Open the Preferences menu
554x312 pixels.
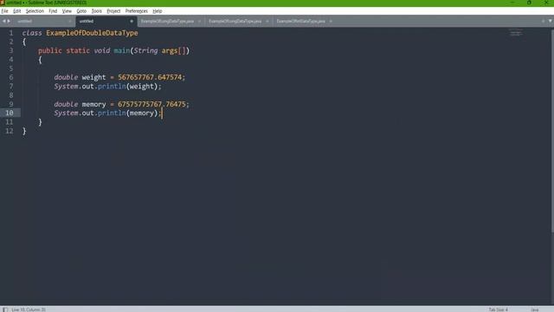click(137, 11)
